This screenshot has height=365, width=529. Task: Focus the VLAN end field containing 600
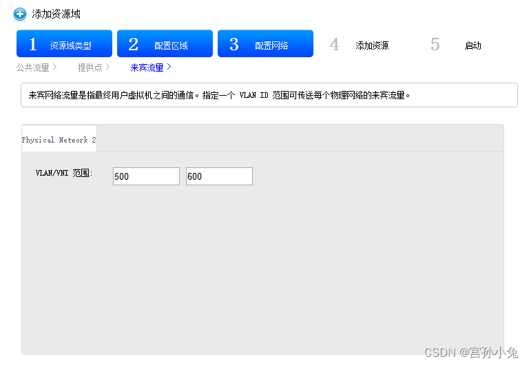click(x=219, y=176)
